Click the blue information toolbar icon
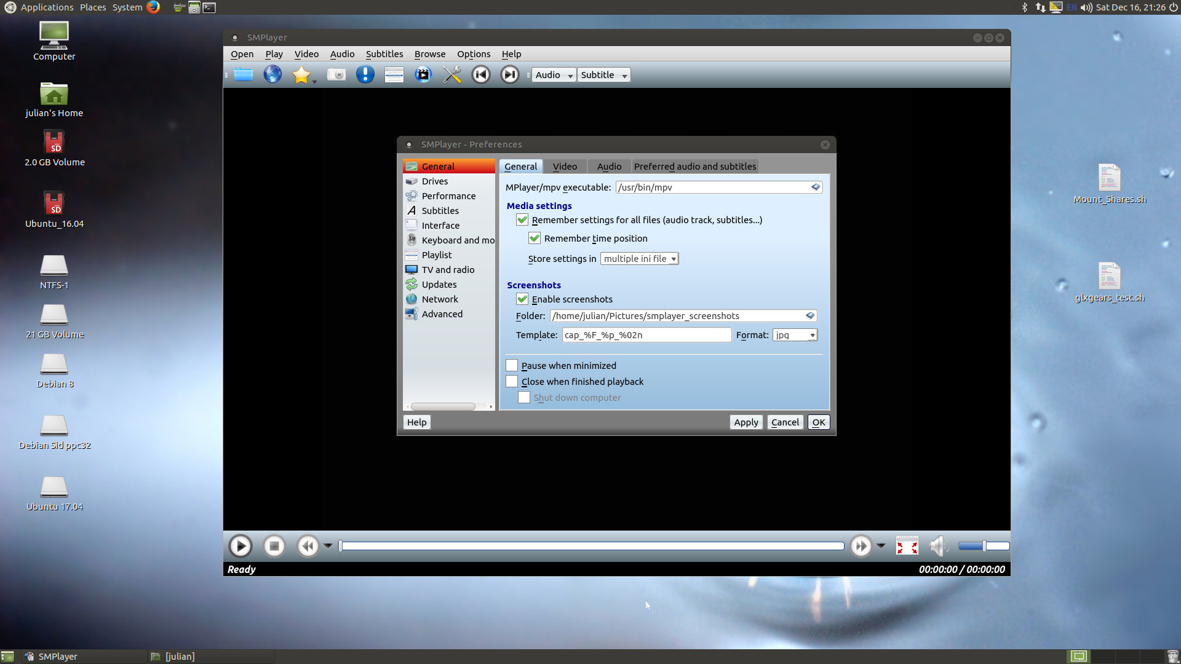The height and width of the screenshot is (664, 1181). [x=365, y=75]
